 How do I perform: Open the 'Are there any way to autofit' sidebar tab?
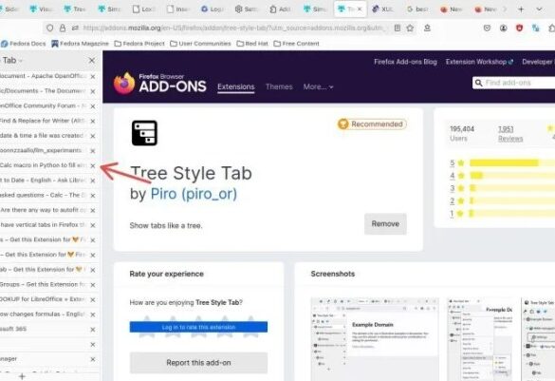pos(44,210)
